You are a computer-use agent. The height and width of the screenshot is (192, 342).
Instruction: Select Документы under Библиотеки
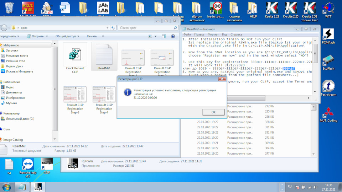click(14, 92)
